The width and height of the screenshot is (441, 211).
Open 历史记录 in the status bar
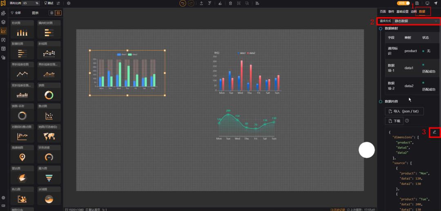(338, 209)
